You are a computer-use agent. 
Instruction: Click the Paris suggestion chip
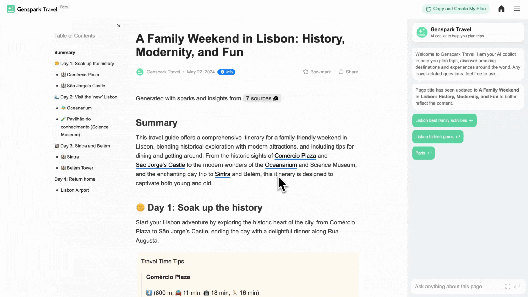423,153
